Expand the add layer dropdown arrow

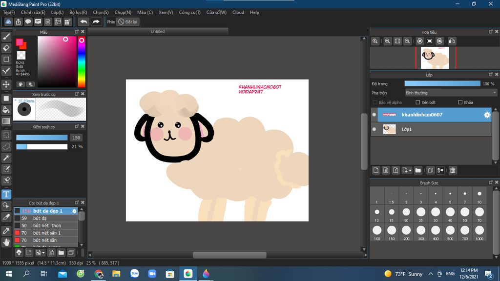(x=410, y=170)
